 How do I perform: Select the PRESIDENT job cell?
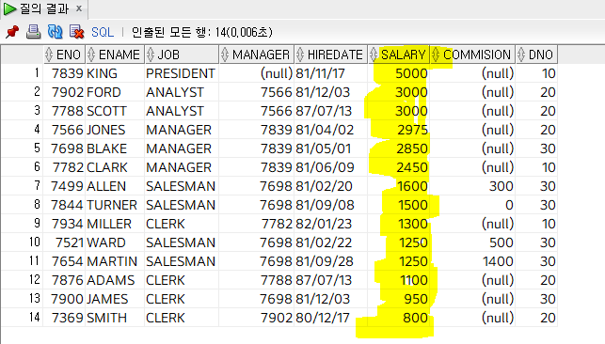coord(182,73)
